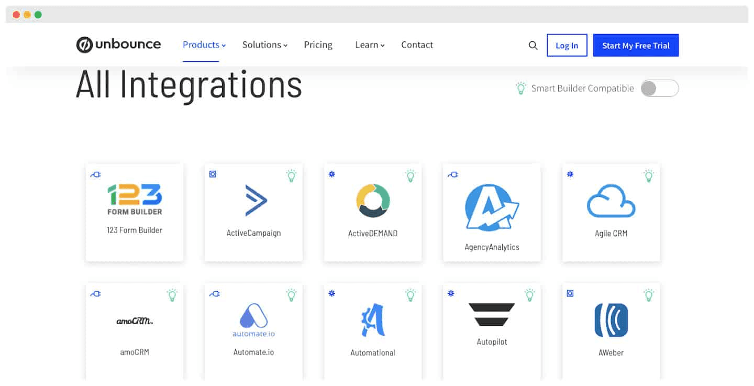Click lightbulb beside Smart Builder Compatible
The height and width of the screenshot is (386, 754).
(x=520, y=88)
